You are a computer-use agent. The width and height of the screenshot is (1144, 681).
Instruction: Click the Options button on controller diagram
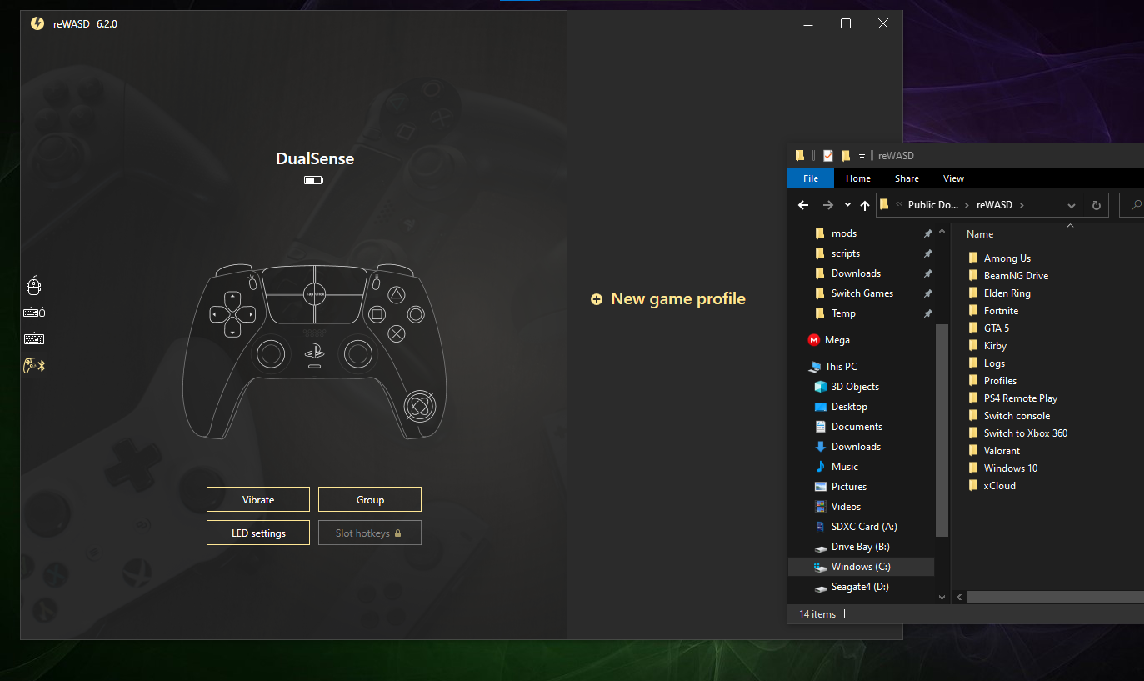pyautogui.click(x=377, y=283)
